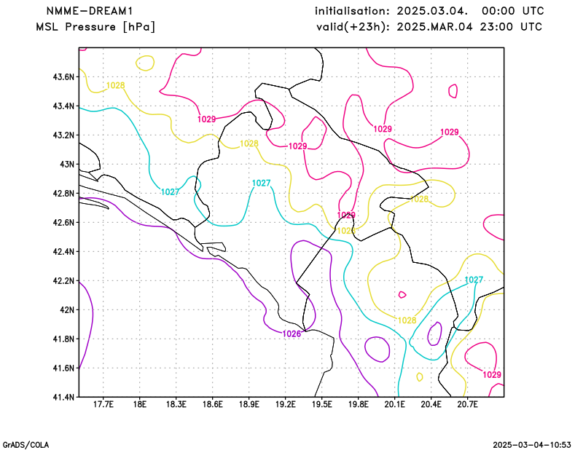Viewport: 583px width, 450px height.
Task: Select the valid(+23h) time line
Action: click(x=429, y=27)
